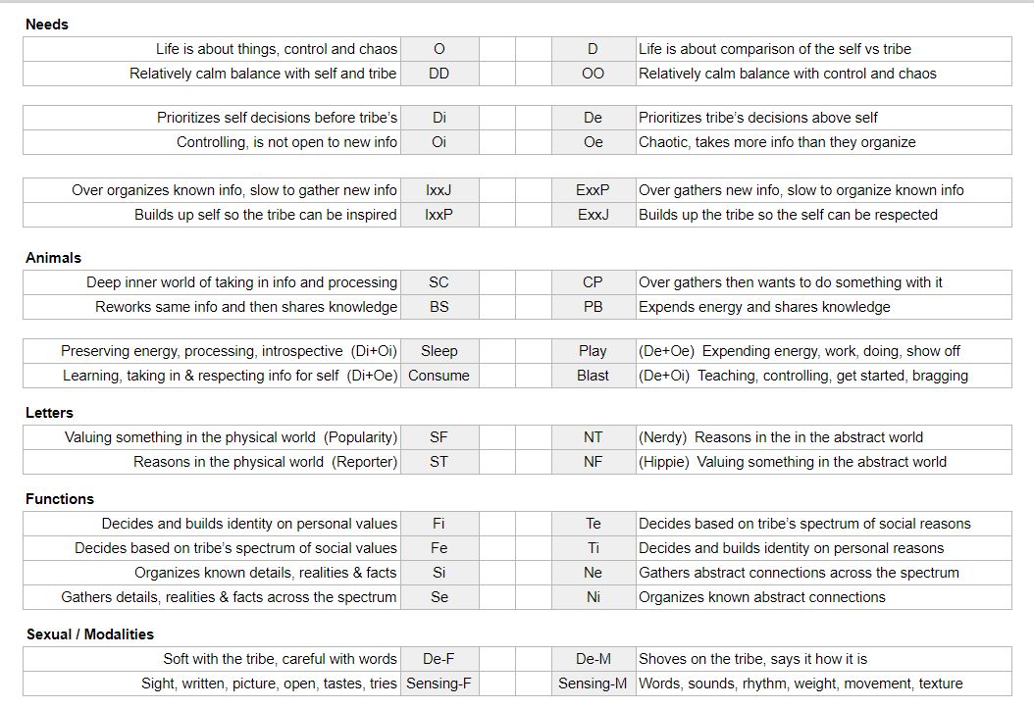Select the 'De-M' cell

pos(593,659)
